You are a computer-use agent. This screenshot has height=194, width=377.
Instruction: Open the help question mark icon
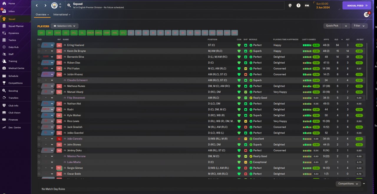(x=298, y=5)
